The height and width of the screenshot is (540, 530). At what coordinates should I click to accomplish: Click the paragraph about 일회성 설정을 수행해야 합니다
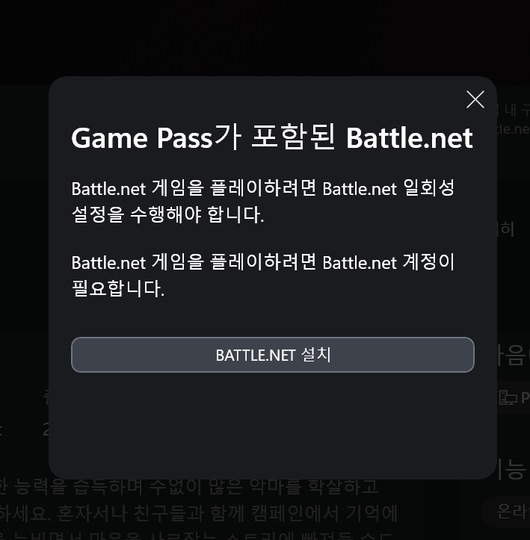click(x=263, y=202)
